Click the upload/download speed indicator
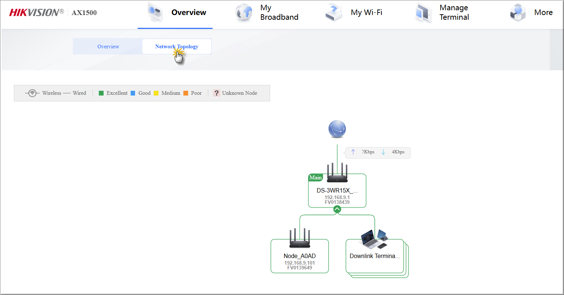The image size is (564, 295). (x=378, y=152)
